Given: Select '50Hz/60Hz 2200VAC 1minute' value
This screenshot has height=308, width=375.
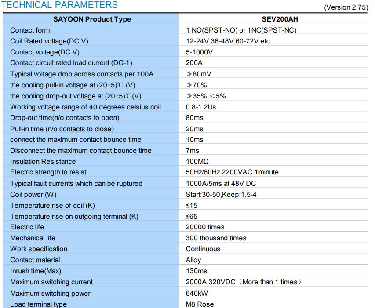Looking at the screenshot, I should pyautogui.click(x=232, y=172).
